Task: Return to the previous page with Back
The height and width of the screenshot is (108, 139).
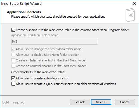Action: point(80,102)
